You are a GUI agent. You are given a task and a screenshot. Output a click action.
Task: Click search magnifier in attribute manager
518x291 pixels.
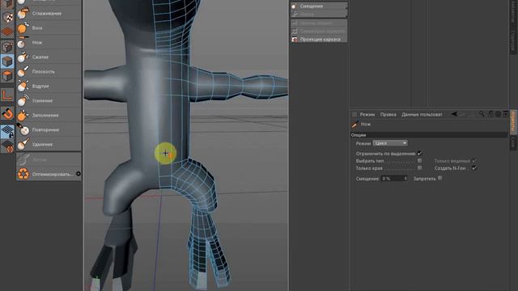pos(482,114)
